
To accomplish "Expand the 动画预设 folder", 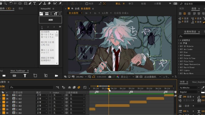I will click(x=179, y=40).
